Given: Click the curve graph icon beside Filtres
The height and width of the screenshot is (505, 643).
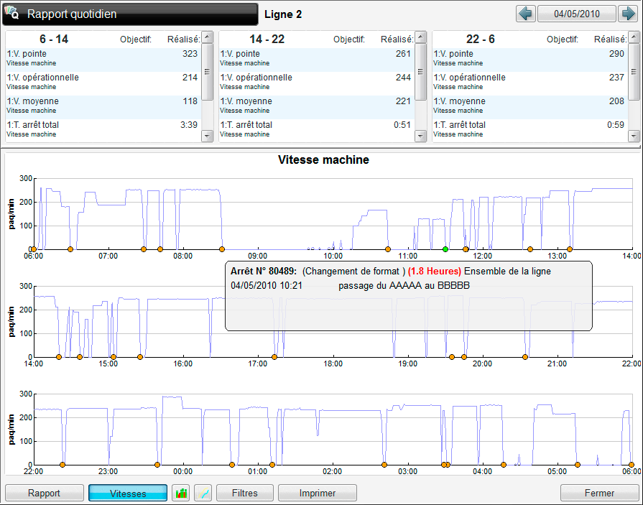Looking at the screenshot, I should pos(204,493).
